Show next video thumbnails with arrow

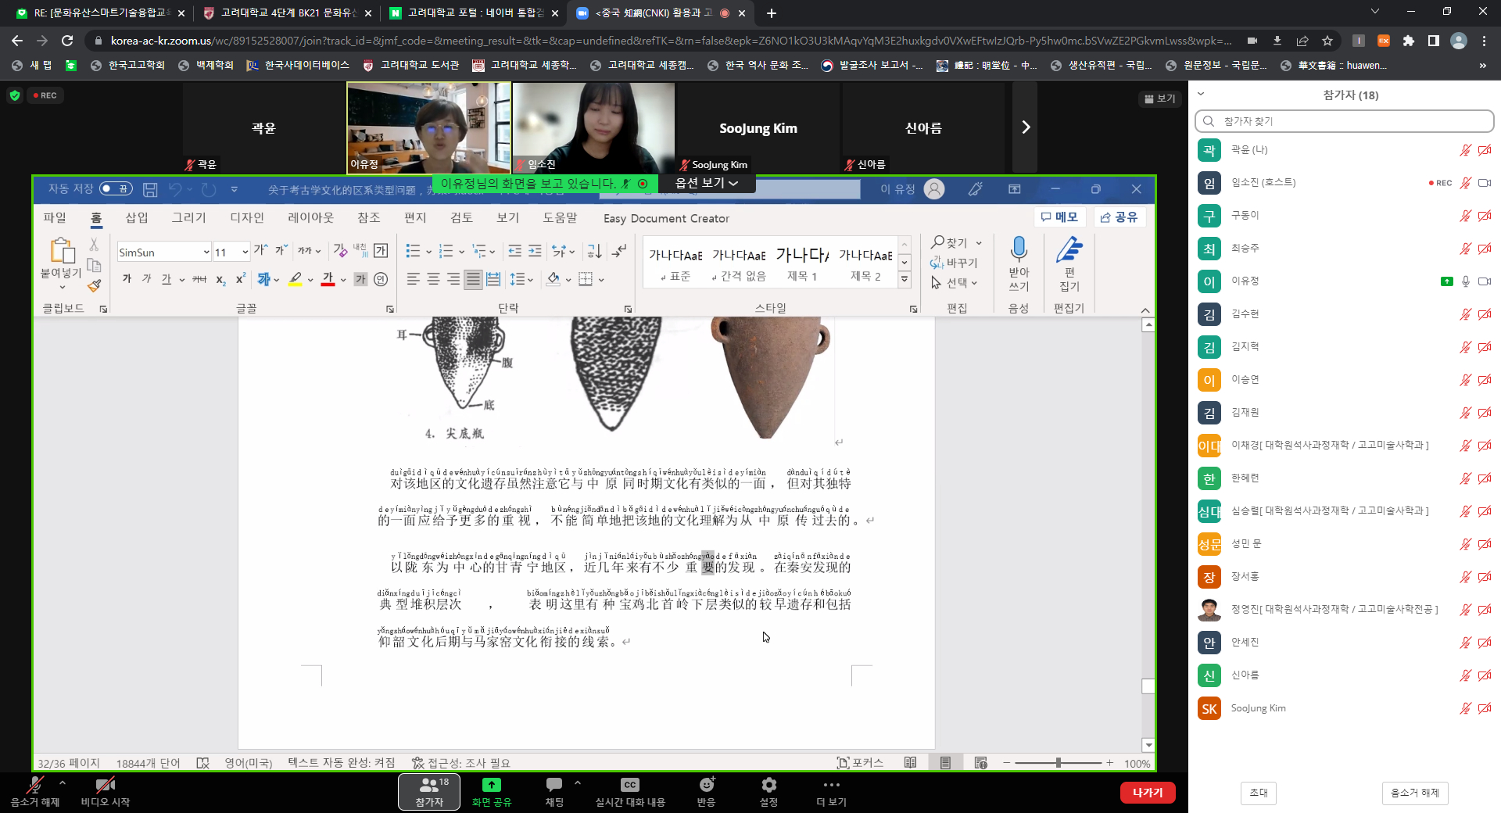1025,127
